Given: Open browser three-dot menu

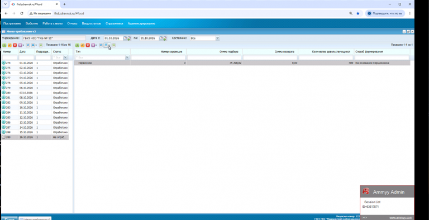Looking at the screenshot, I should (x=410, y=13).
